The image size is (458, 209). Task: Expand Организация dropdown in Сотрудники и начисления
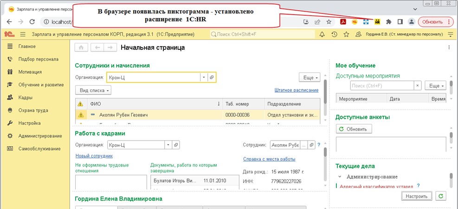click(204, 78)
